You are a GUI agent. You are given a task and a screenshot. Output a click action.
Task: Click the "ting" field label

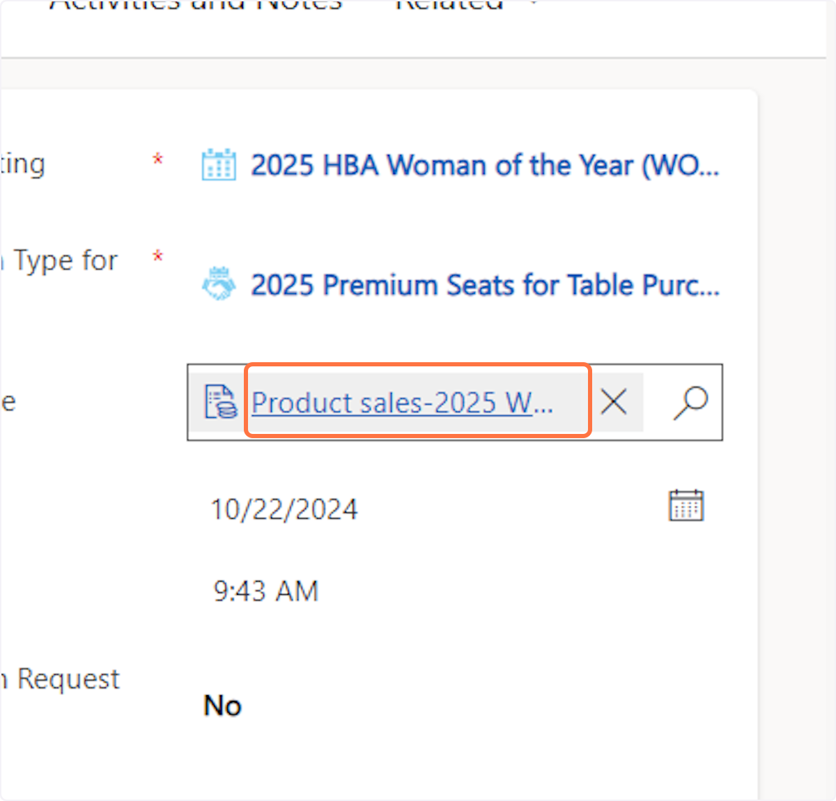point(23,164)
